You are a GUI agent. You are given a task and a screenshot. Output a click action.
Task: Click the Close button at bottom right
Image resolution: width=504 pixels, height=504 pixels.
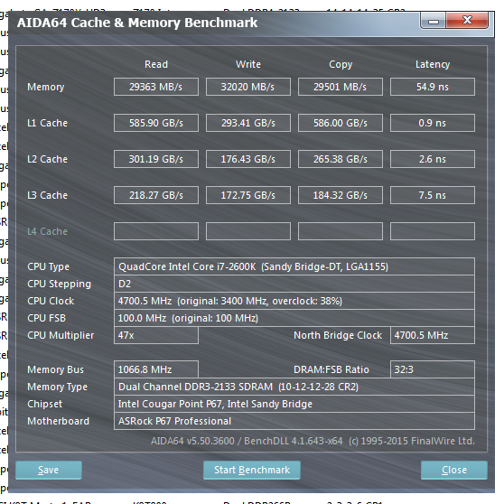tap(453, 470)
